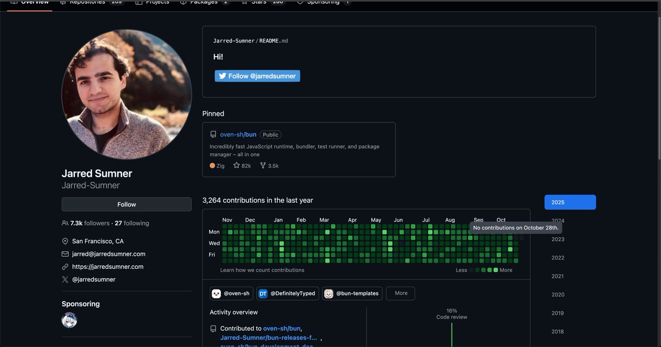This screenshot has width=661, height=347.
Task: Open oven-sh/bun link under Activity overview
Action: click(281, 328)
